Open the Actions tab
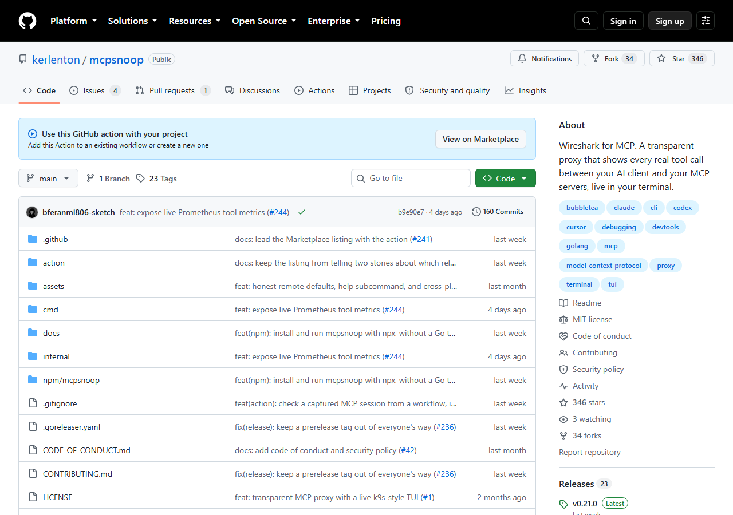The width and height of the screenshot is (733, 515). [314, 90]
